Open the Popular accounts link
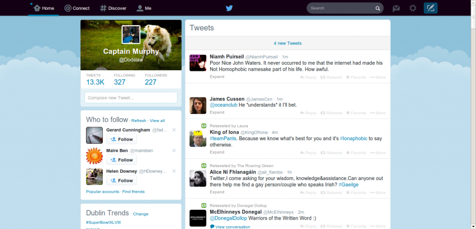The width and height of the screenshot is (476, 229). click(x=103, y=192)
